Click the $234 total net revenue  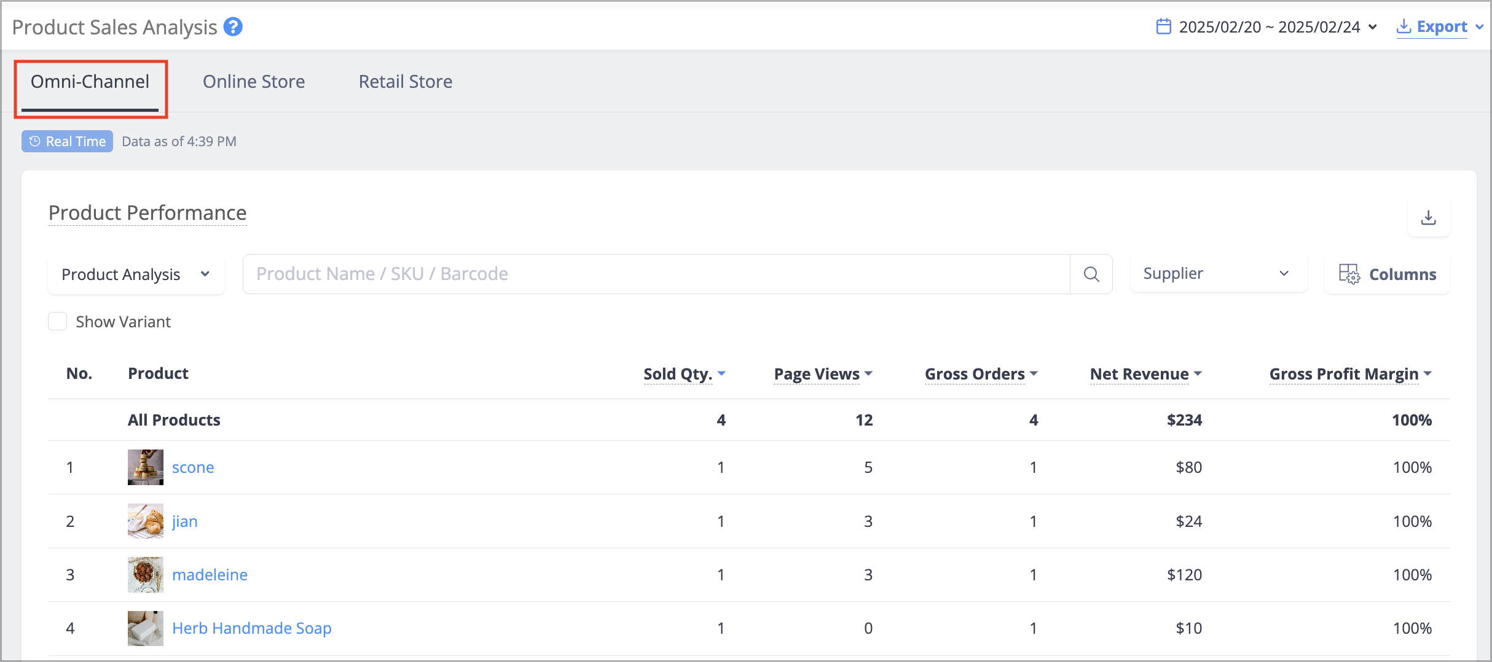1184,420
